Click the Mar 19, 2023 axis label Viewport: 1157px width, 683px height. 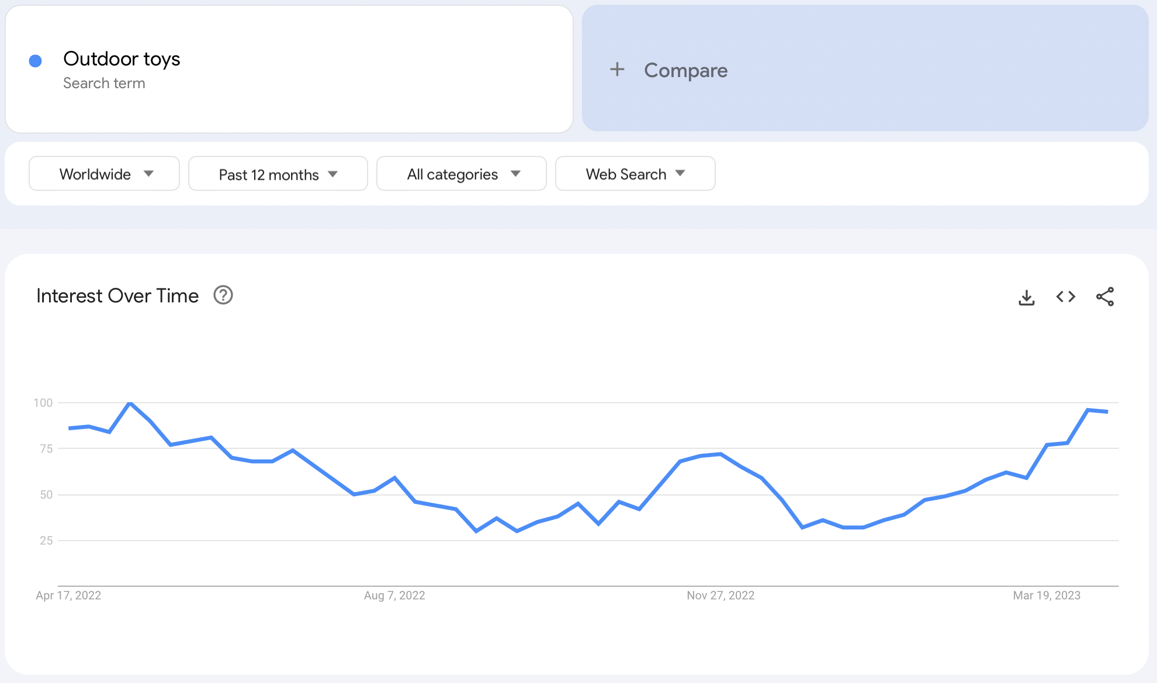pos(1046,595)
